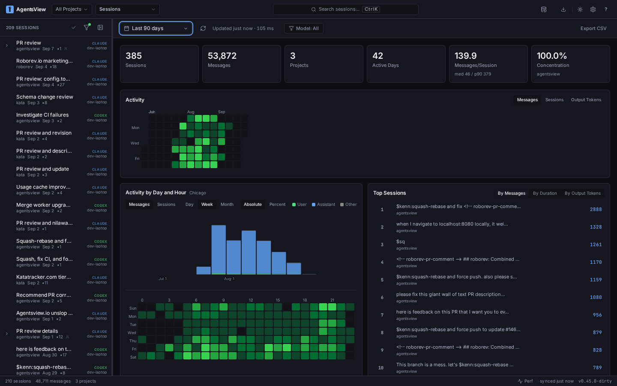617x386 pixels.
Task: Toggle the light/dark theme sun icon
Action: pyautogui.click(x=580, y=9)
